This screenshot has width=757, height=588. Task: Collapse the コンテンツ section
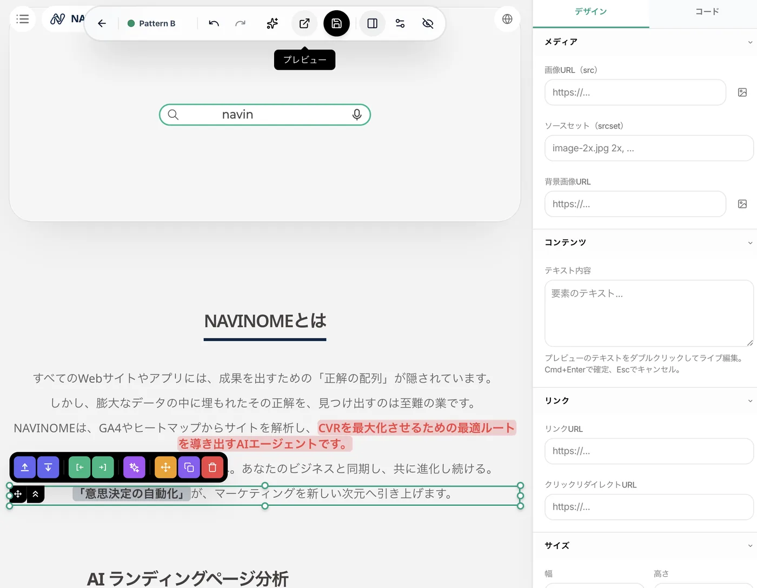click(x=750, y=243)
